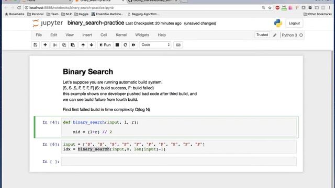335x188 pixels.
Task: Open the Bookmarks folder in bookmarks bar
Action: click(x=15, y=14)
